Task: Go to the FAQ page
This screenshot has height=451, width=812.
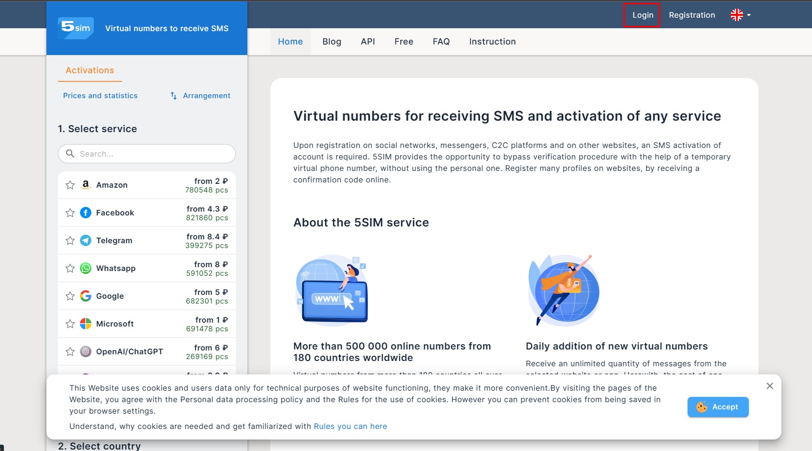Action: tap(441, 42)
